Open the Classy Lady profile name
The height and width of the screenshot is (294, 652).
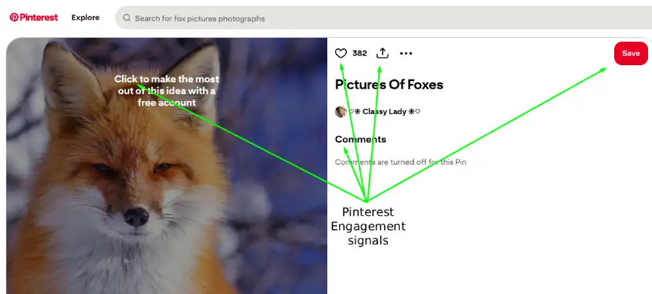pyautogui.click(x=384, y=111)
